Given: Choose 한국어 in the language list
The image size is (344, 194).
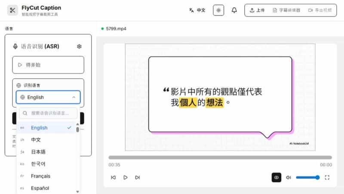Looking at the screenshot, I should point(38,164).
